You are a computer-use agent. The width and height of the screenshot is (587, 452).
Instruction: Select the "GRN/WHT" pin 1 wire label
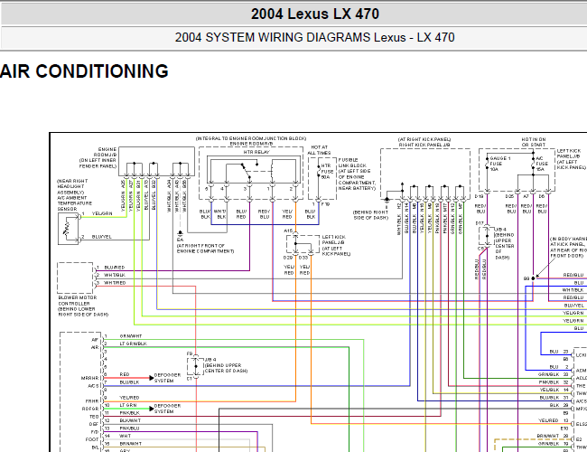click(131, 336)
